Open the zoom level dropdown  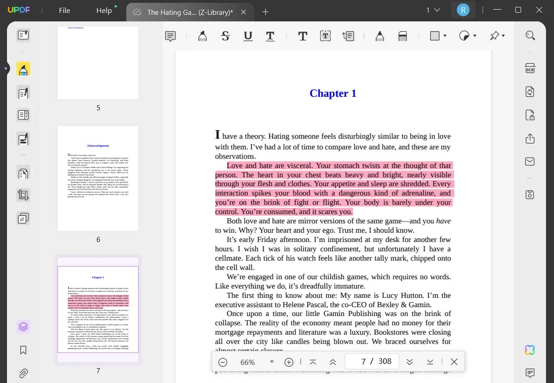click(x=272, y=362)
